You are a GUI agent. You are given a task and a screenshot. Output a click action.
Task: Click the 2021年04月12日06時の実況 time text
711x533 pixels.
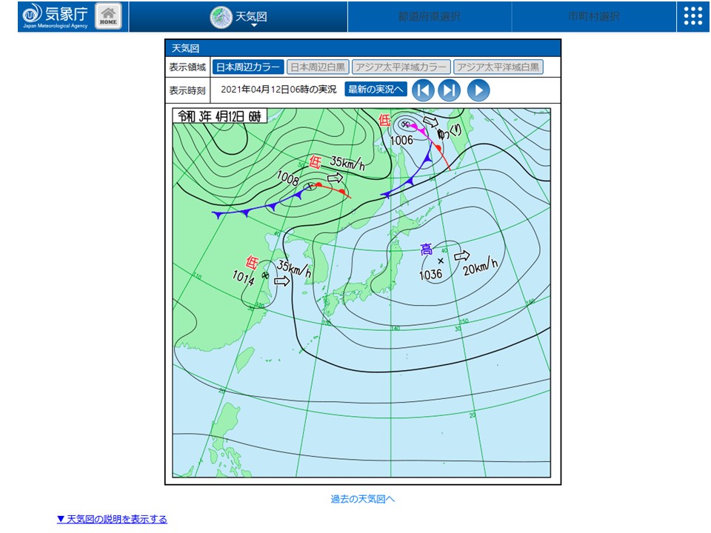coord(278,90)
